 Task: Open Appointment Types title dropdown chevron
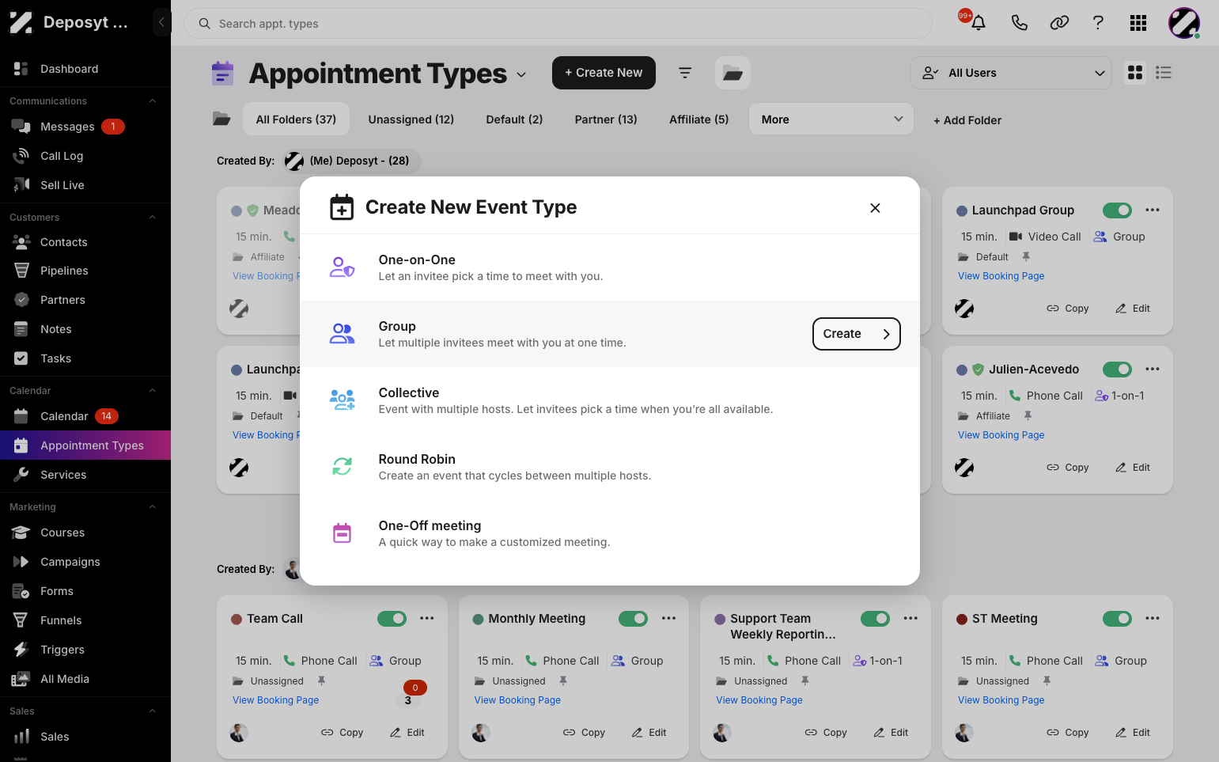pos(521,74)
